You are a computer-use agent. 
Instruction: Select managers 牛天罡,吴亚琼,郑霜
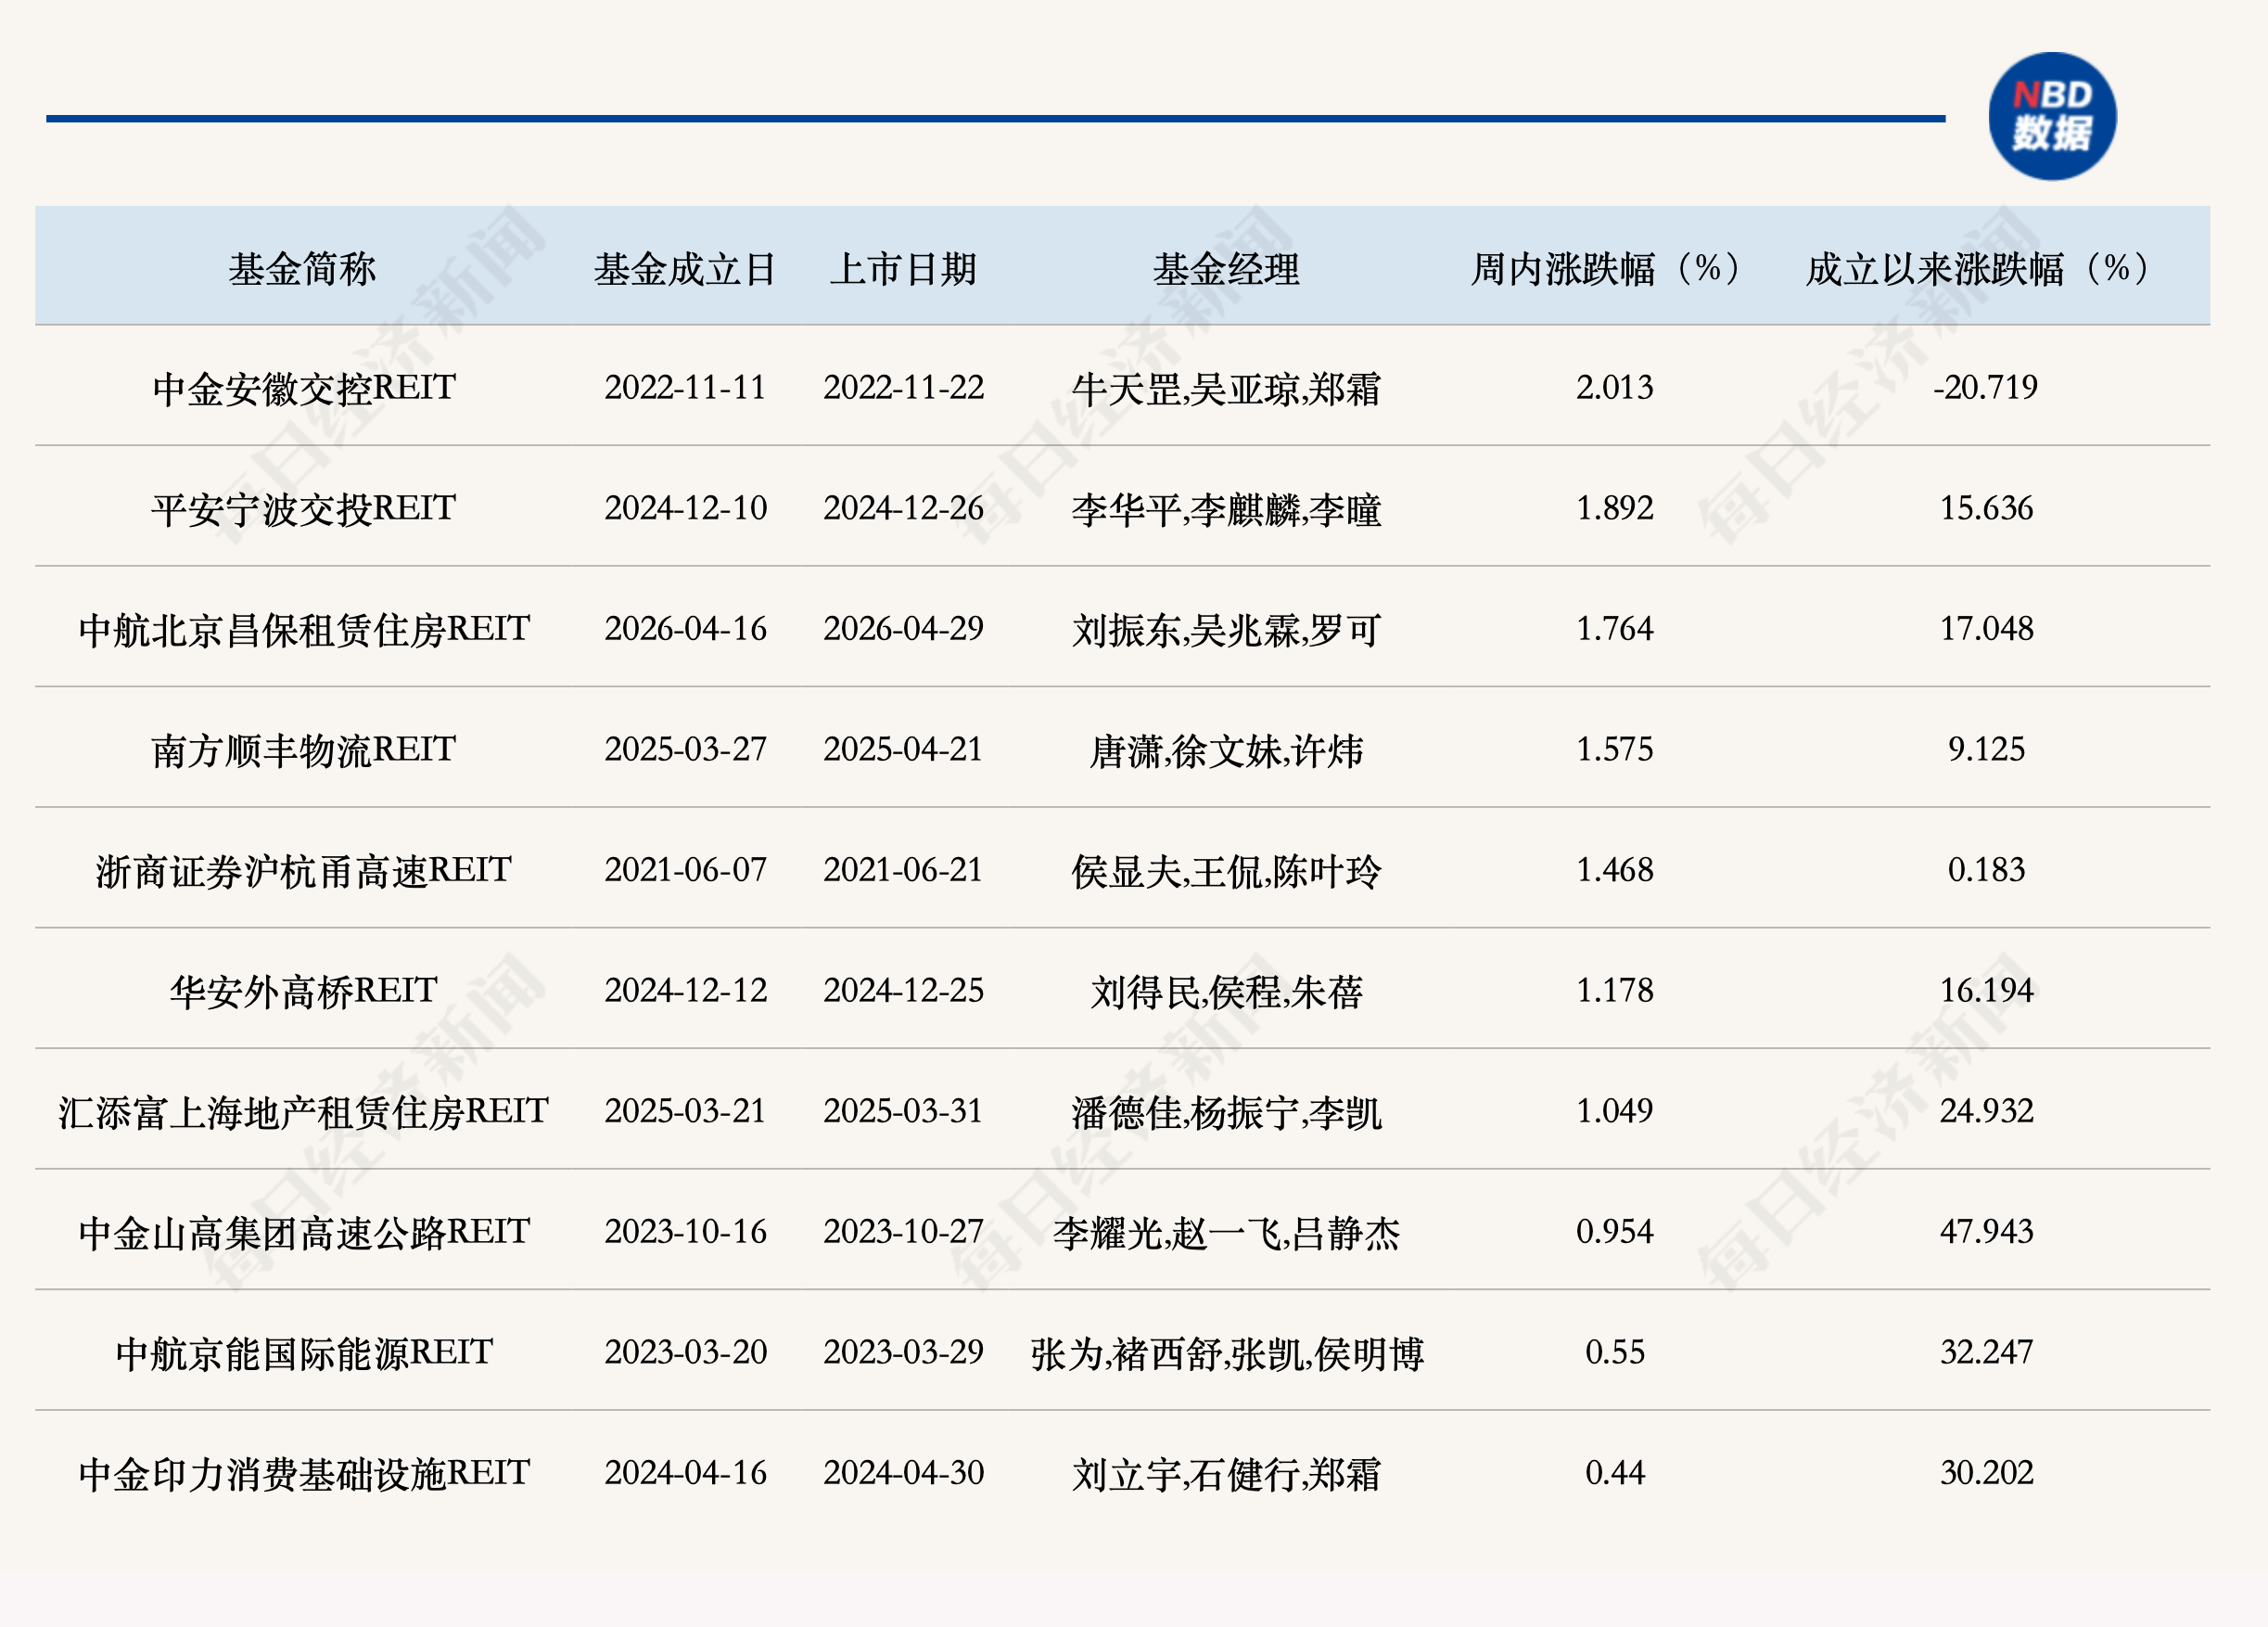(1226, 389)
